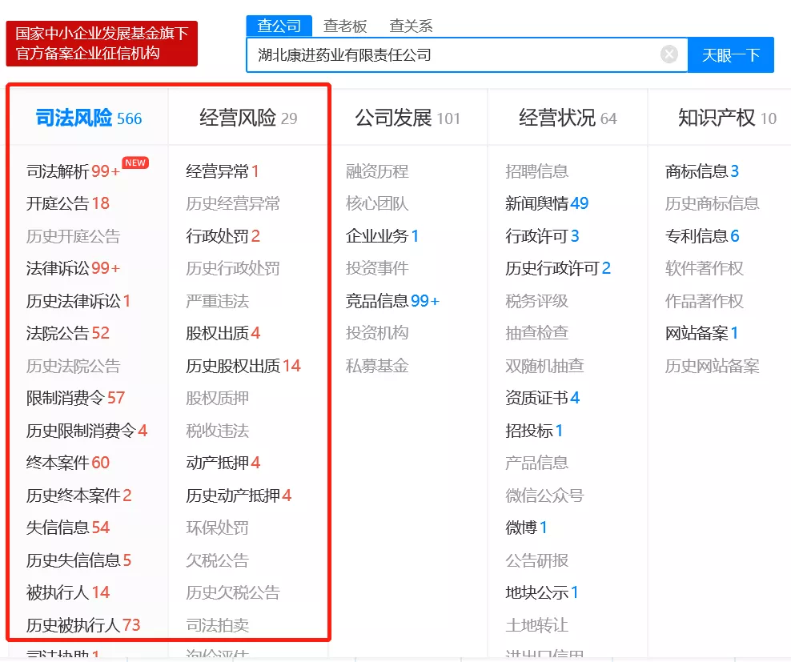
Task: Open 微博 1 link
Action: (x=527, y=528)
